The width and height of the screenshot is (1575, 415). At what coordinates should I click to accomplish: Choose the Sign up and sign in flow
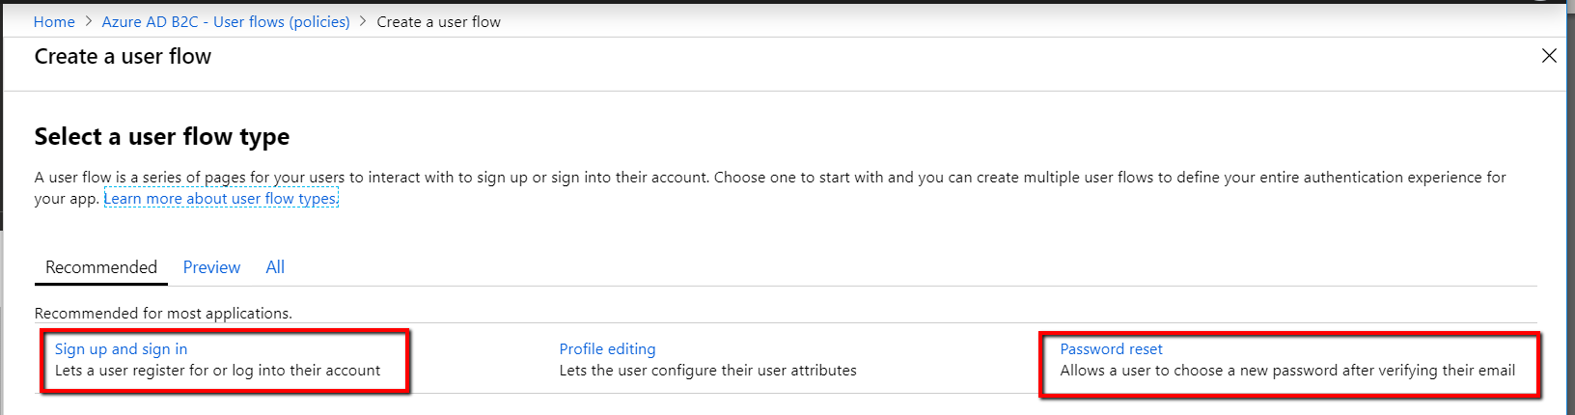pyautogui.click(x=121, y=349)
